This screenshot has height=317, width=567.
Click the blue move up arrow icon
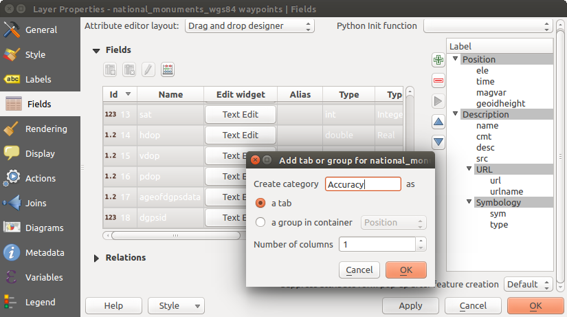(438, 122)
